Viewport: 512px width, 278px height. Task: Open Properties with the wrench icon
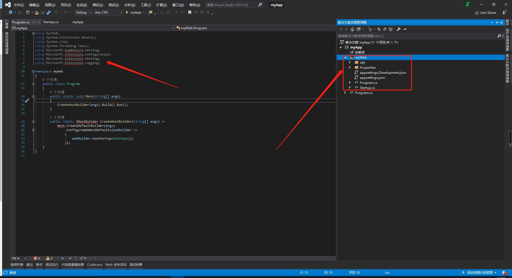(x=399, y=29)
